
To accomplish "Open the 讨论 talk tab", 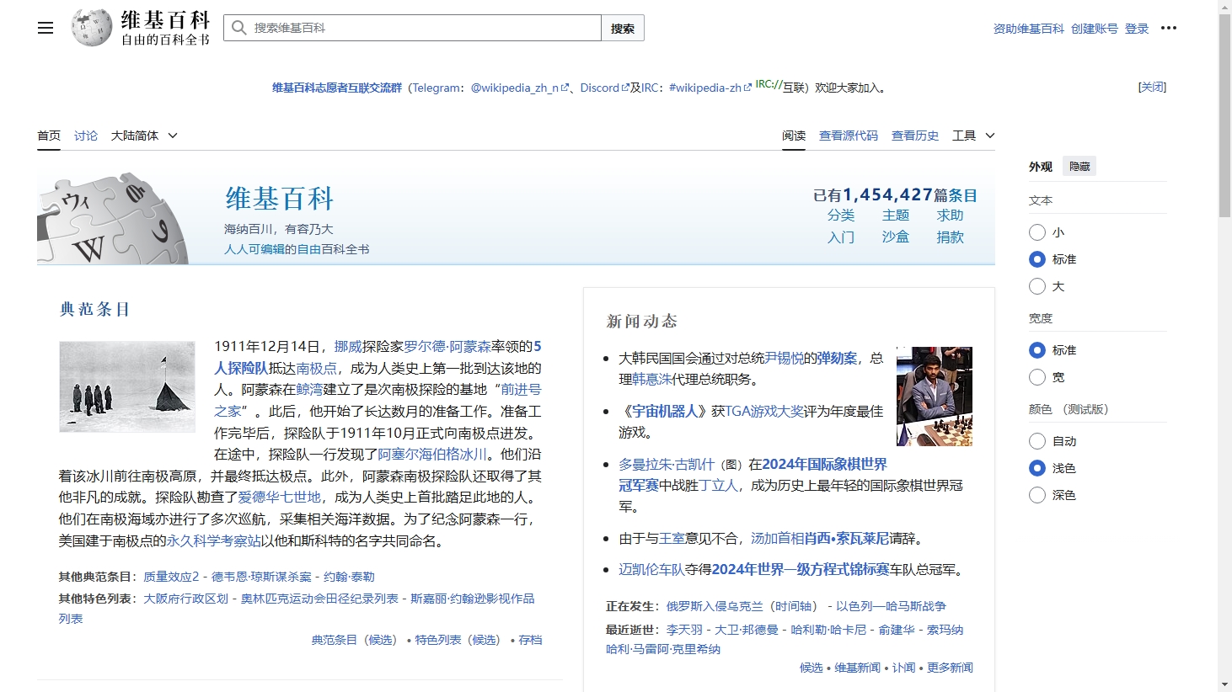I will click(86, 136).
